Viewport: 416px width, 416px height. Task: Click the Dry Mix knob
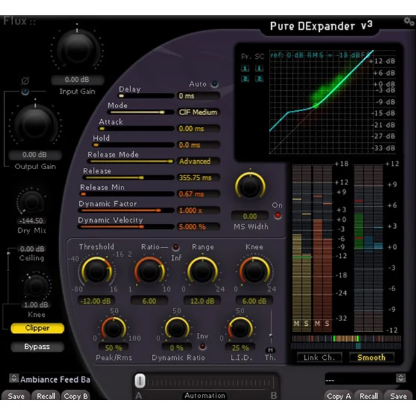(x=31, y=203)
